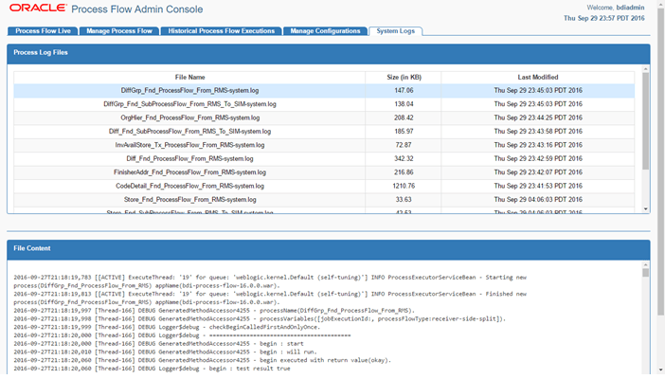Click the File Content scrollbar thumb
The height and width of the screenshot is (379, 665).
[645, 273]
